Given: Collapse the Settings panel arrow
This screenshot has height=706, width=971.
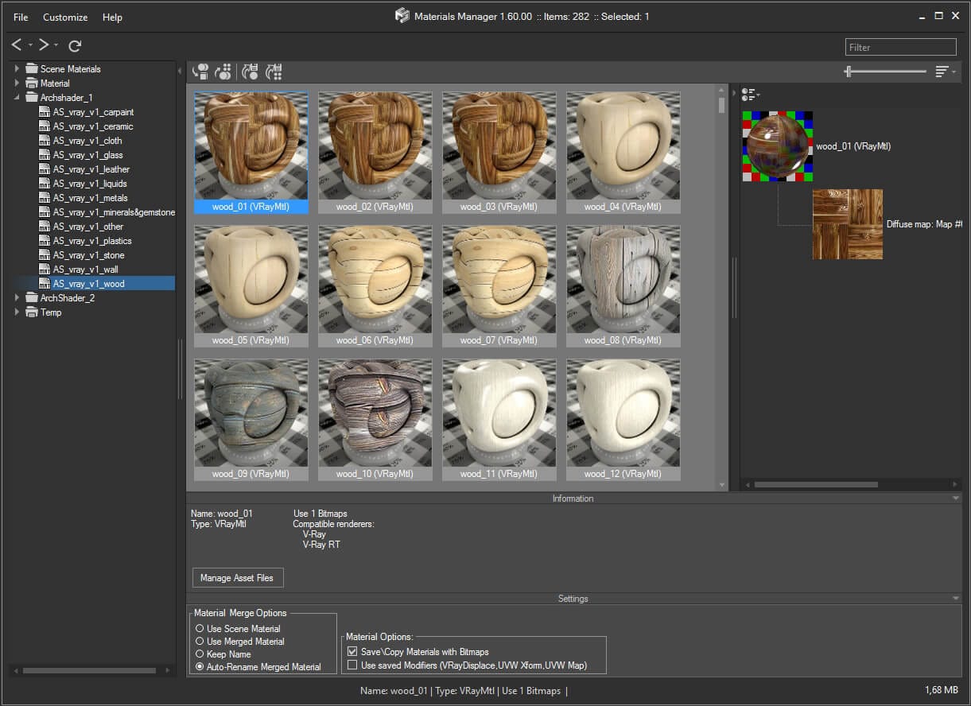Looking at the screenshot, I should coord(956,599).
